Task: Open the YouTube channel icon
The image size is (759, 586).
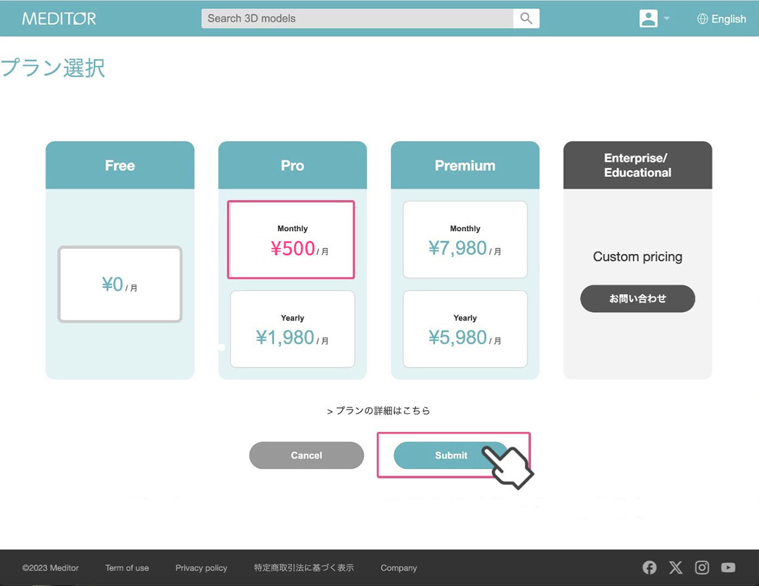Action: pos(728,568)
